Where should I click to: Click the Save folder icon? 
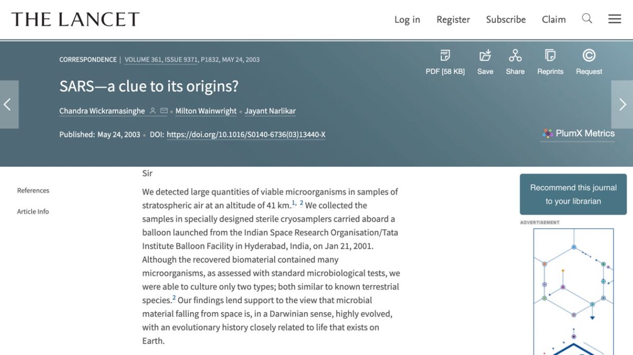[x=485, y=55]
